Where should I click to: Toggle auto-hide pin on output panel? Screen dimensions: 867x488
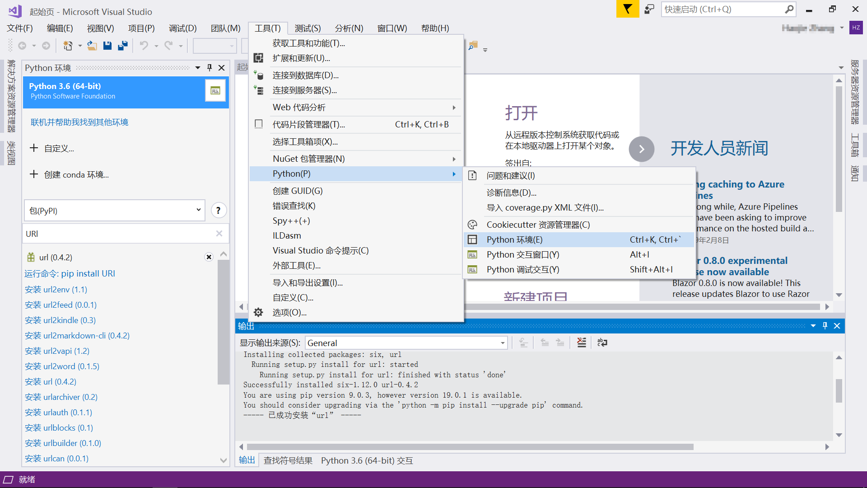click(x=825, y=326)
